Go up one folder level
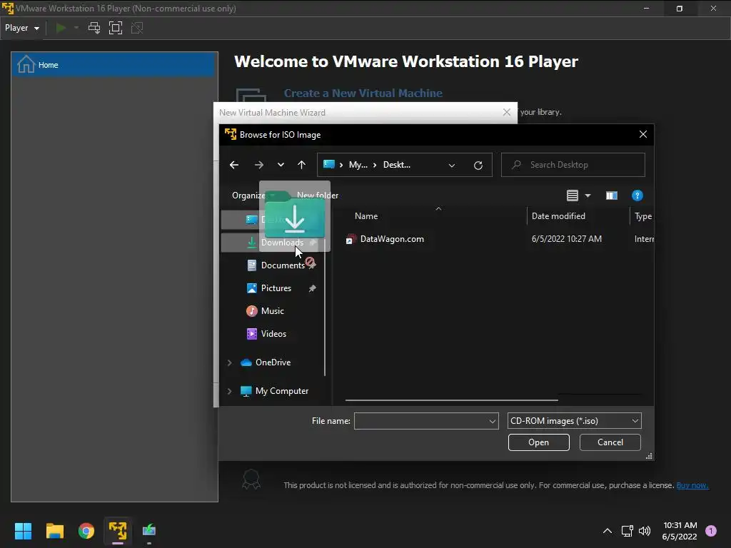This screenshot has height=548, width=731. 302,165
